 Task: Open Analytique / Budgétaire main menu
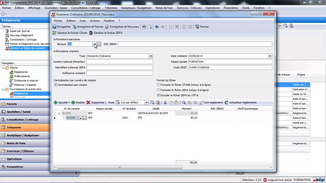pos(136,8)
